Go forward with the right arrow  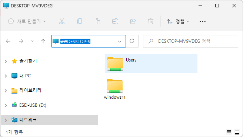(x=21, y=41)
